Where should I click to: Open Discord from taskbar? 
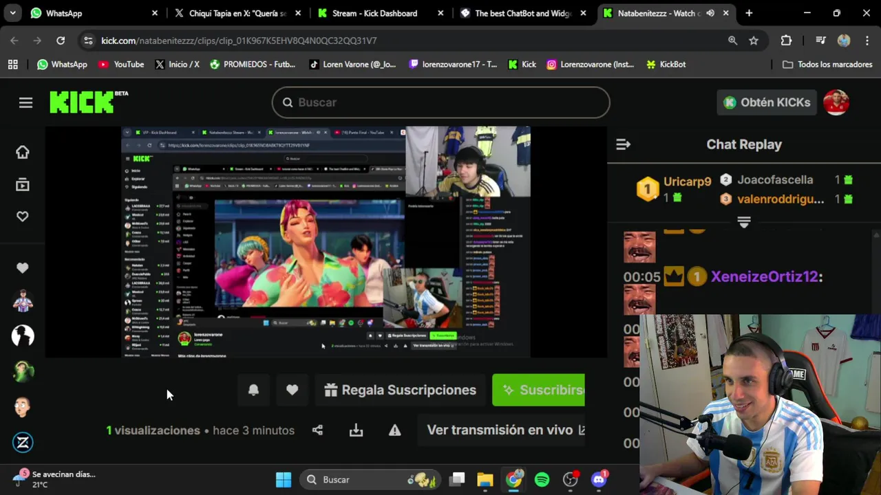598,479
